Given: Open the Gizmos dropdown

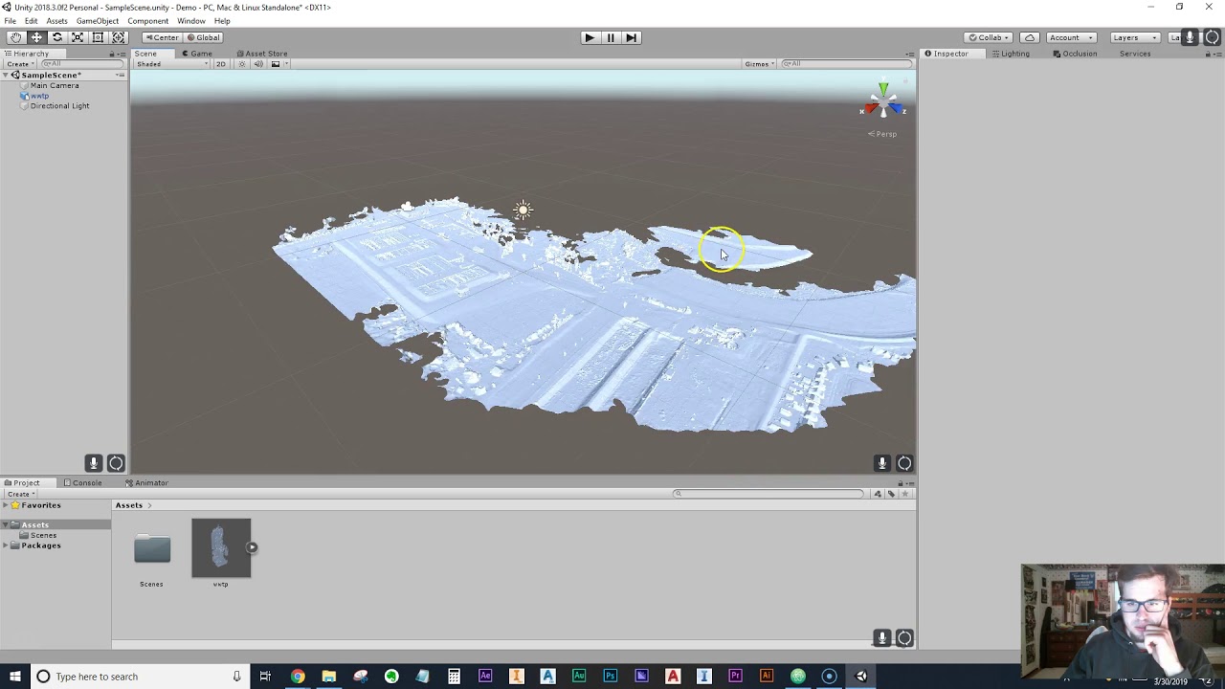Looking at the screenshot, I should 759,64.
